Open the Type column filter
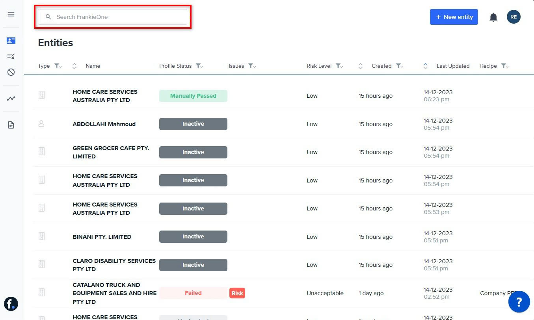This screenshot has height=320, width=534. pyautogui.click(x=58, y=66)
